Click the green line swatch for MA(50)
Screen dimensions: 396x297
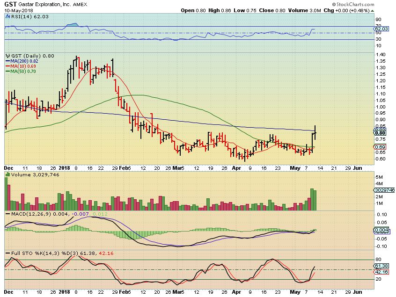click(7, 72)
